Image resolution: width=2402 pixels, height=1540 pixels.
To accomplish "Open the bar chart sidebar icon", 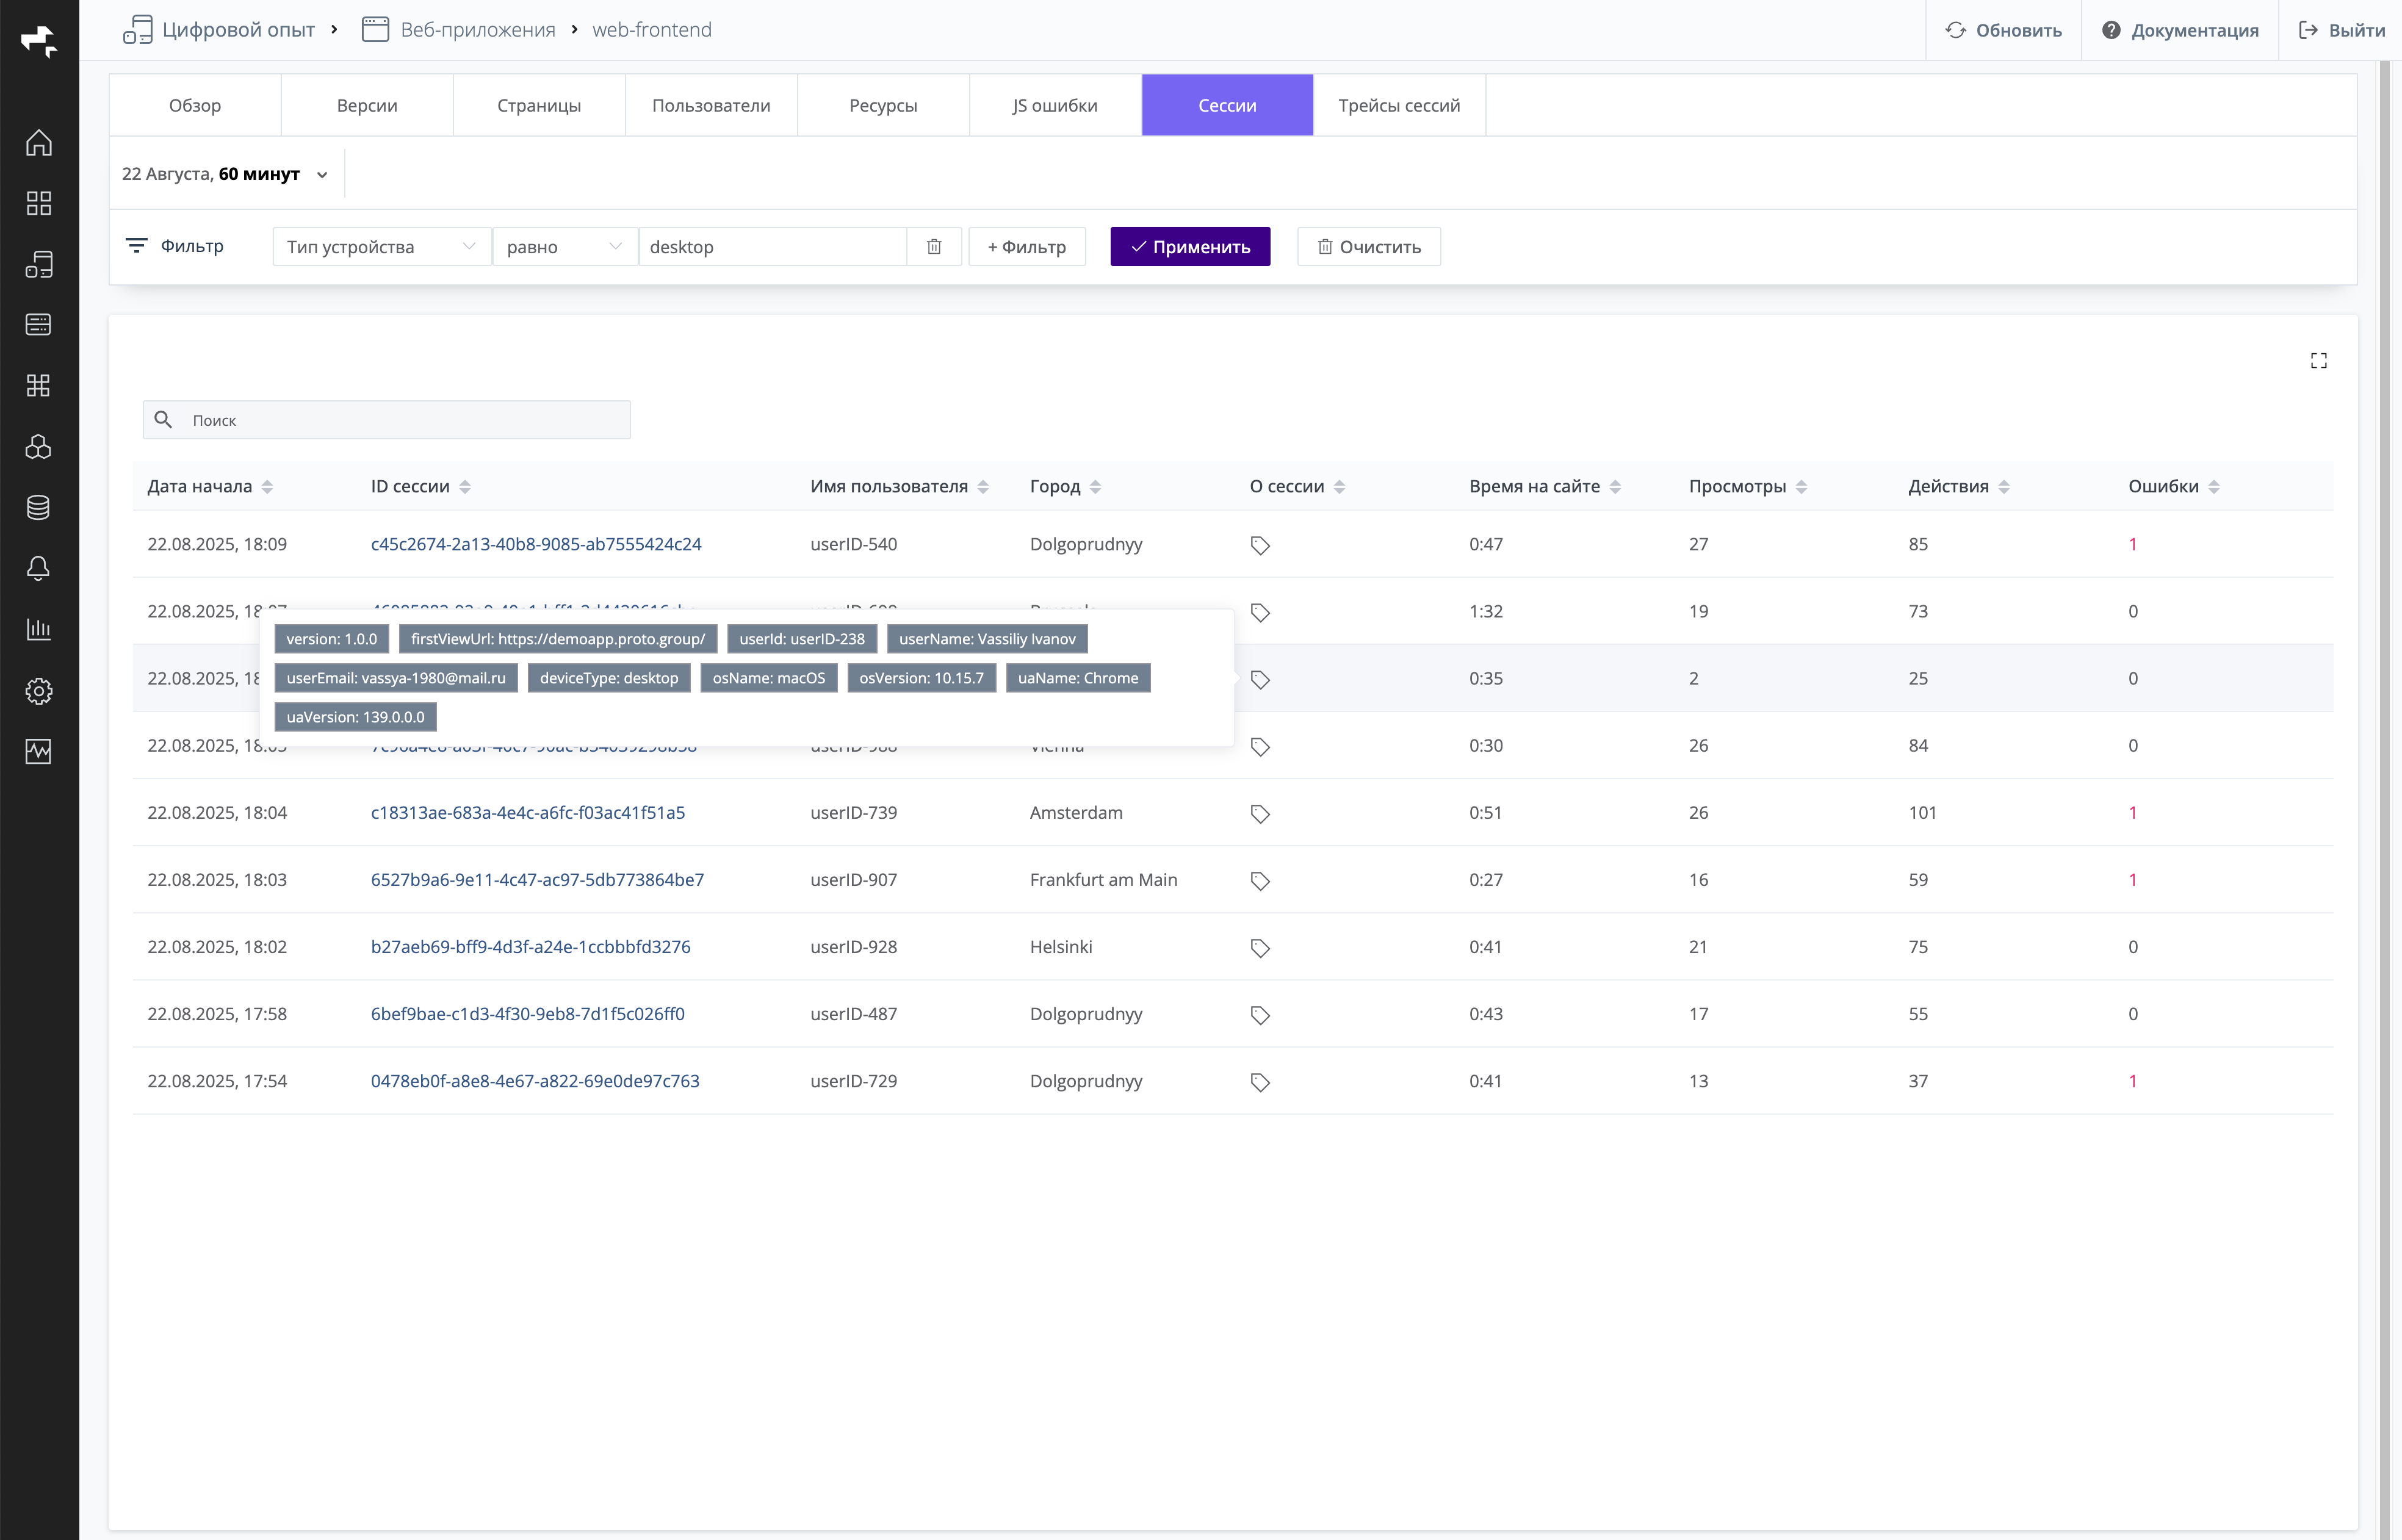I will coord(38,629).
